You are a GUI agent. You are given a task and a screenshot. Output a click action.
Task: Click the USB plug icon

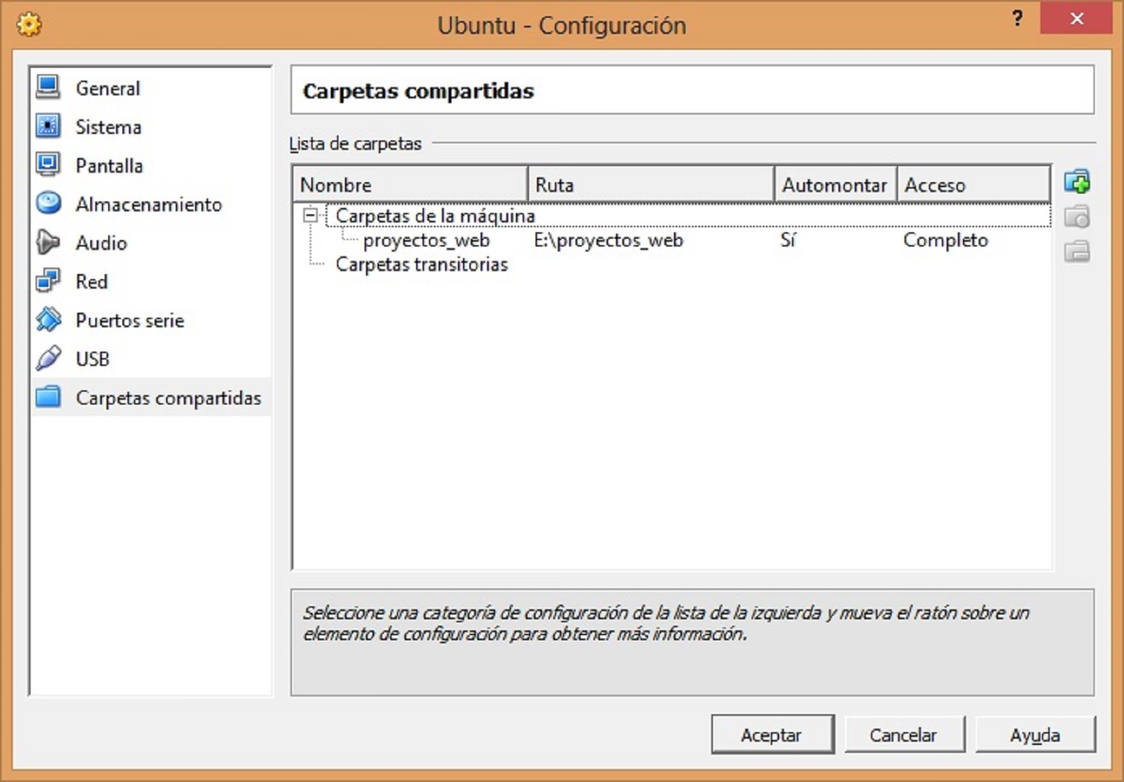(47, 358)
